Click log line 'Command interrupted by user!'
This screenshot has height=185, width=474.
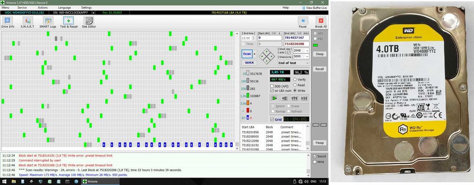point(40,160)
